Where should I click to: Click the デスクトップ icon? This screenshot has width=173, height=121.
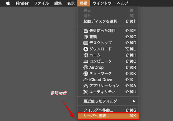86,43
